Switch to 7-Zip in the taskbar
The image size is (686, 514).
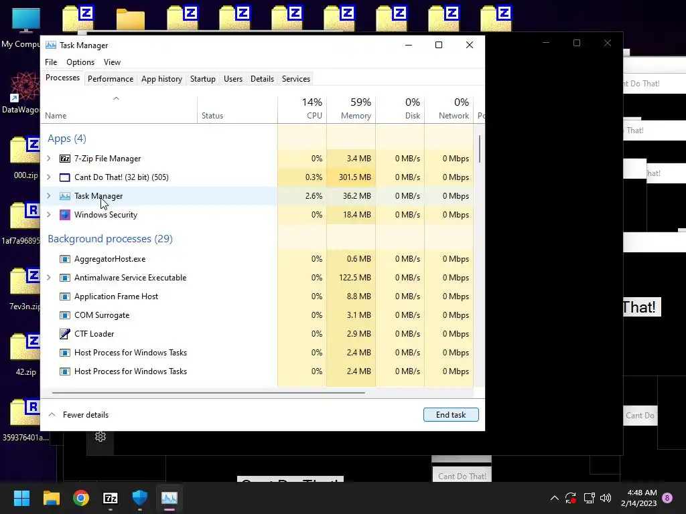point(111,498)
